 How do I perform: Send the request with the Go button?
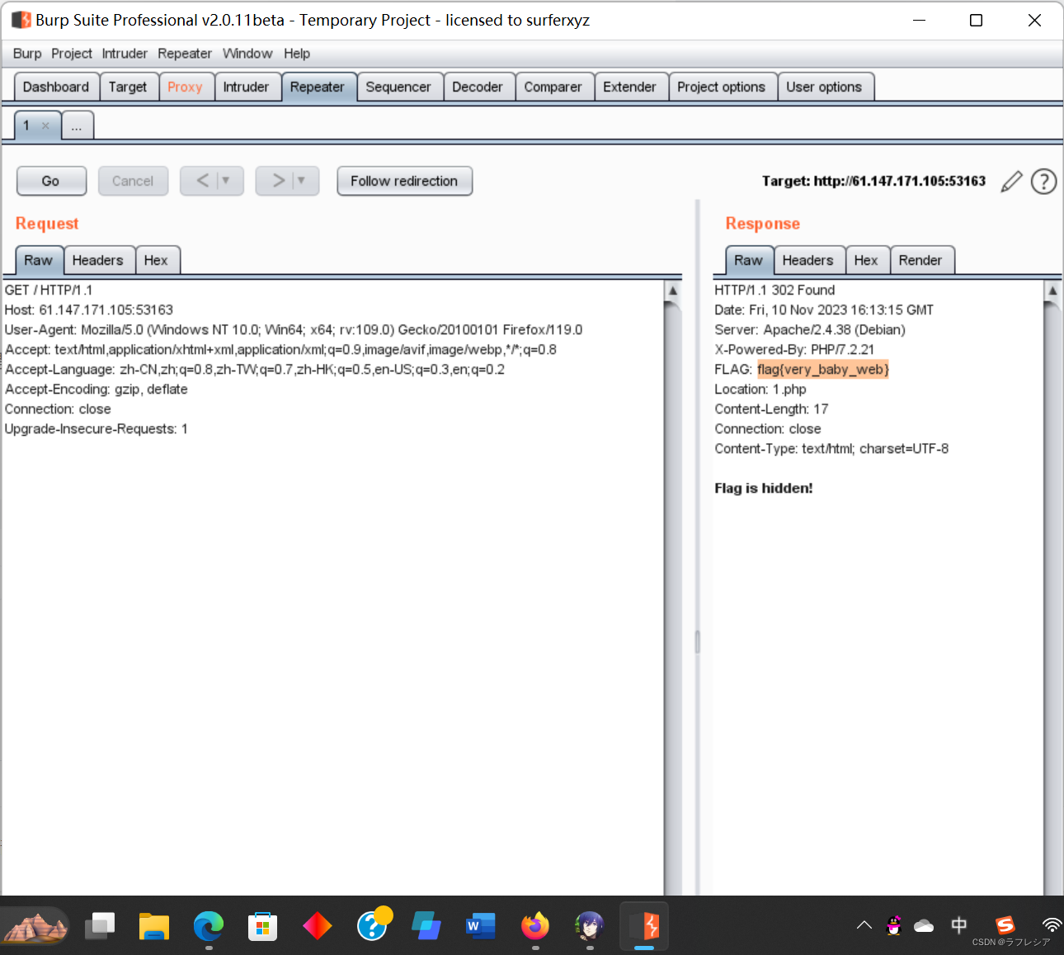pyautogui.click(x=51, y=181)
